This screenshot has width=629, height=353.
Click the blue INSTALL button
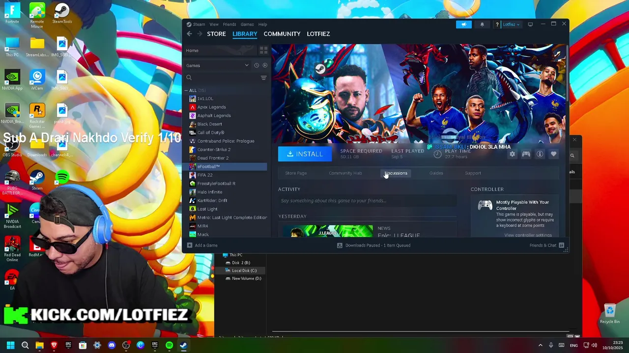tap(305, 154)
